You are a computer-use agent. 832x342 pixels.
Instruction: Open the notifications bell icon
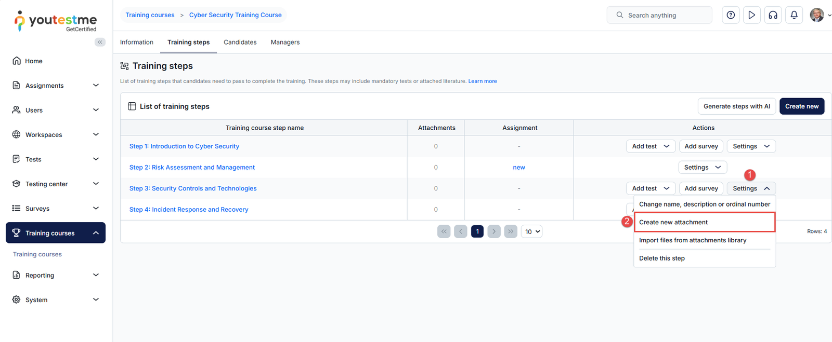tap(794, 15)
